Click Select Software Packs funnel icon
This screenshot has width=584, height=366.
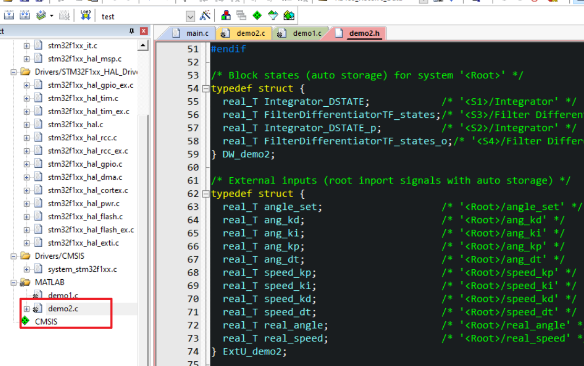click(273, 15)
